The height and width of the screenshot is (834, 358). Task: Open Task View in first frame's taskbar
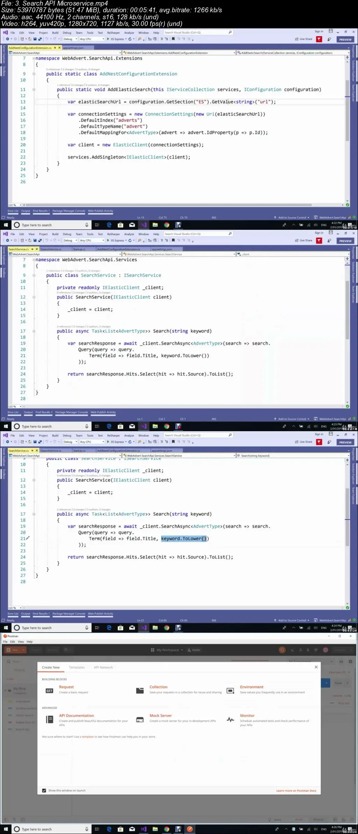click(97, 225)
